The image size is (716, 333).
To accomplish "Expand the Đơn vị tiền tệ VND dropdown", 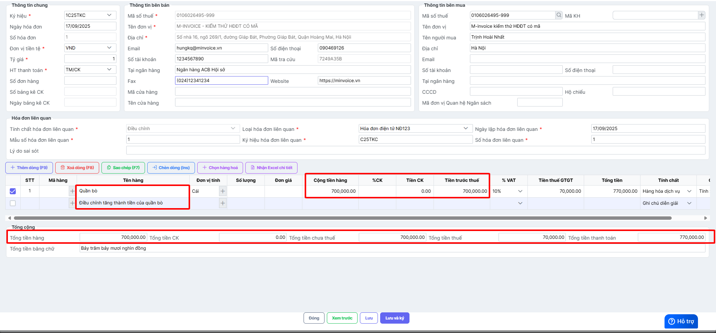I will tap(109, 48).
